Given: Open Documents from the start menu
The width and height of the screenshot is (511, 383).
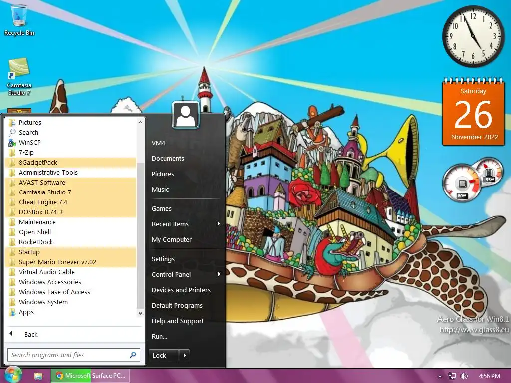Looking at the screenshot, I should pos(186,158).
